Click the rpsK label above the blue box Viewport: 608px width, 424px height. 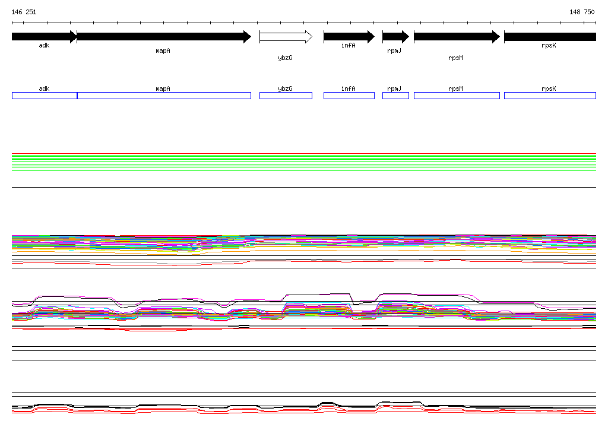coord(549,89)
